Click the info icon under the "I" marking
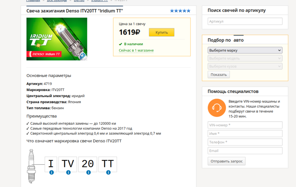The image size is (296, 187). [x=51, y=172]
